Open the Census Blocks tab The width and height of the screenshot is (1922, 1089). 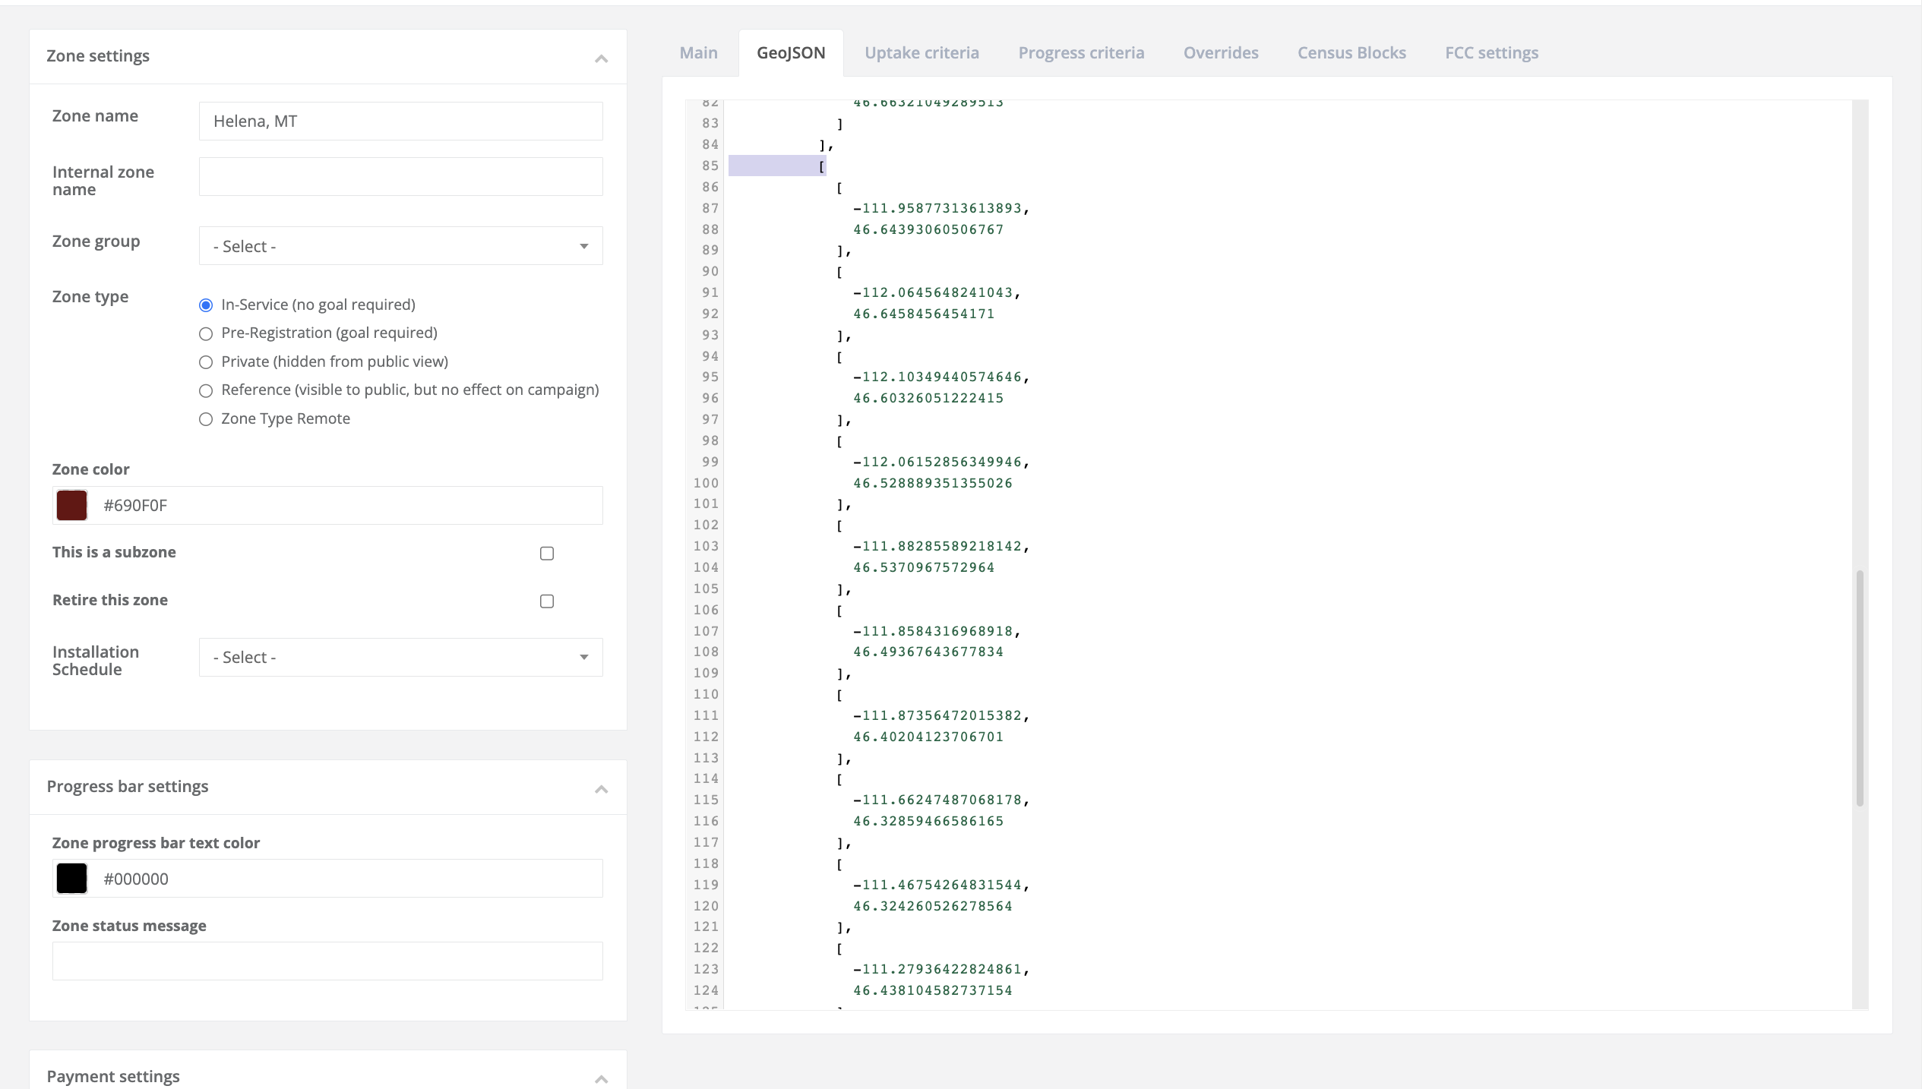click(1351, 52)
